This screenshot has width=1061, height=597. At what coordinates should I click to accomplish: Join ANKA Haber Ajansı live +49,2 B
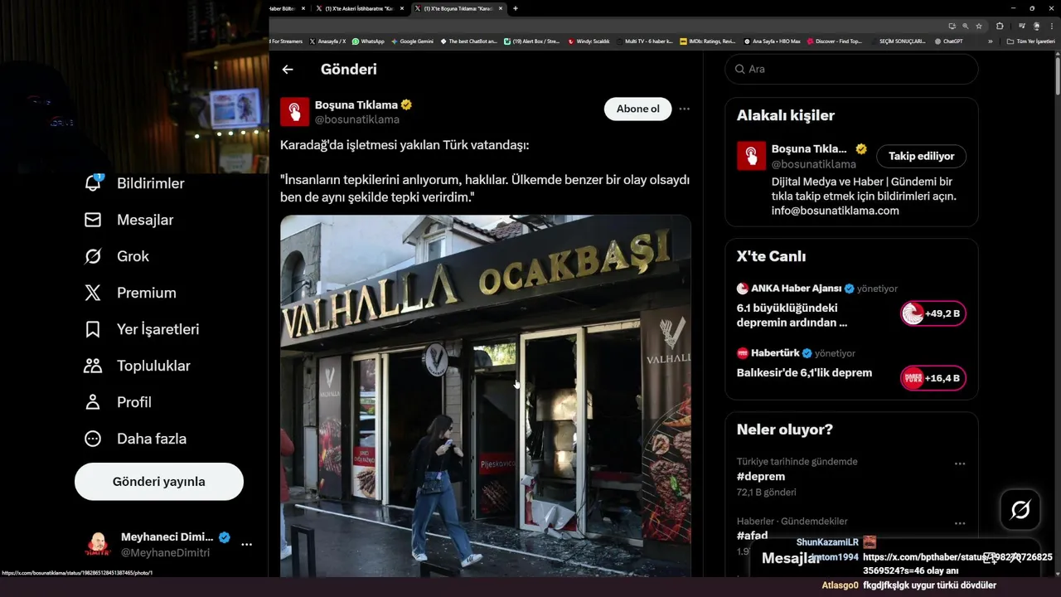click(x=933, y=313)
